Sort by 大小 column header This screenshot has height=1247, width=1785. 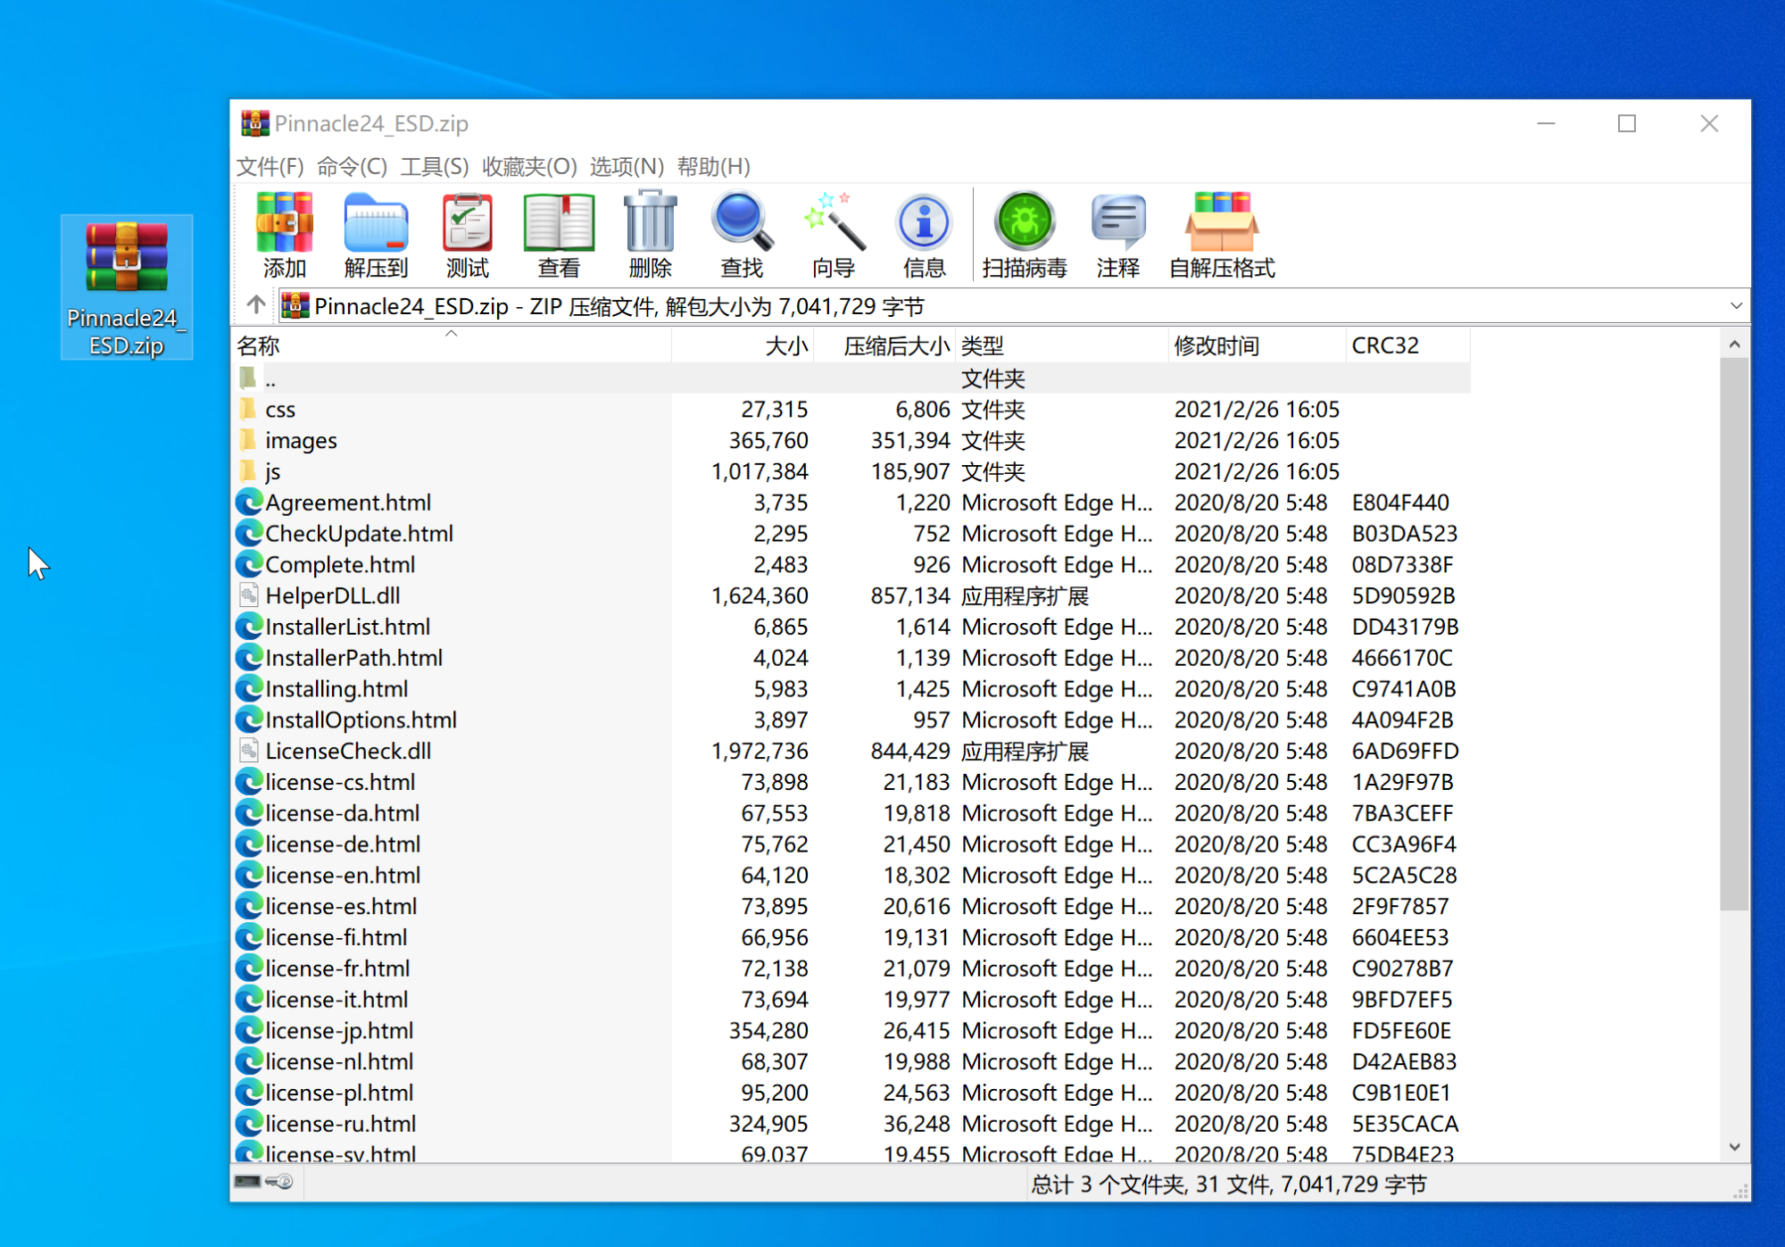pos(743,345)
